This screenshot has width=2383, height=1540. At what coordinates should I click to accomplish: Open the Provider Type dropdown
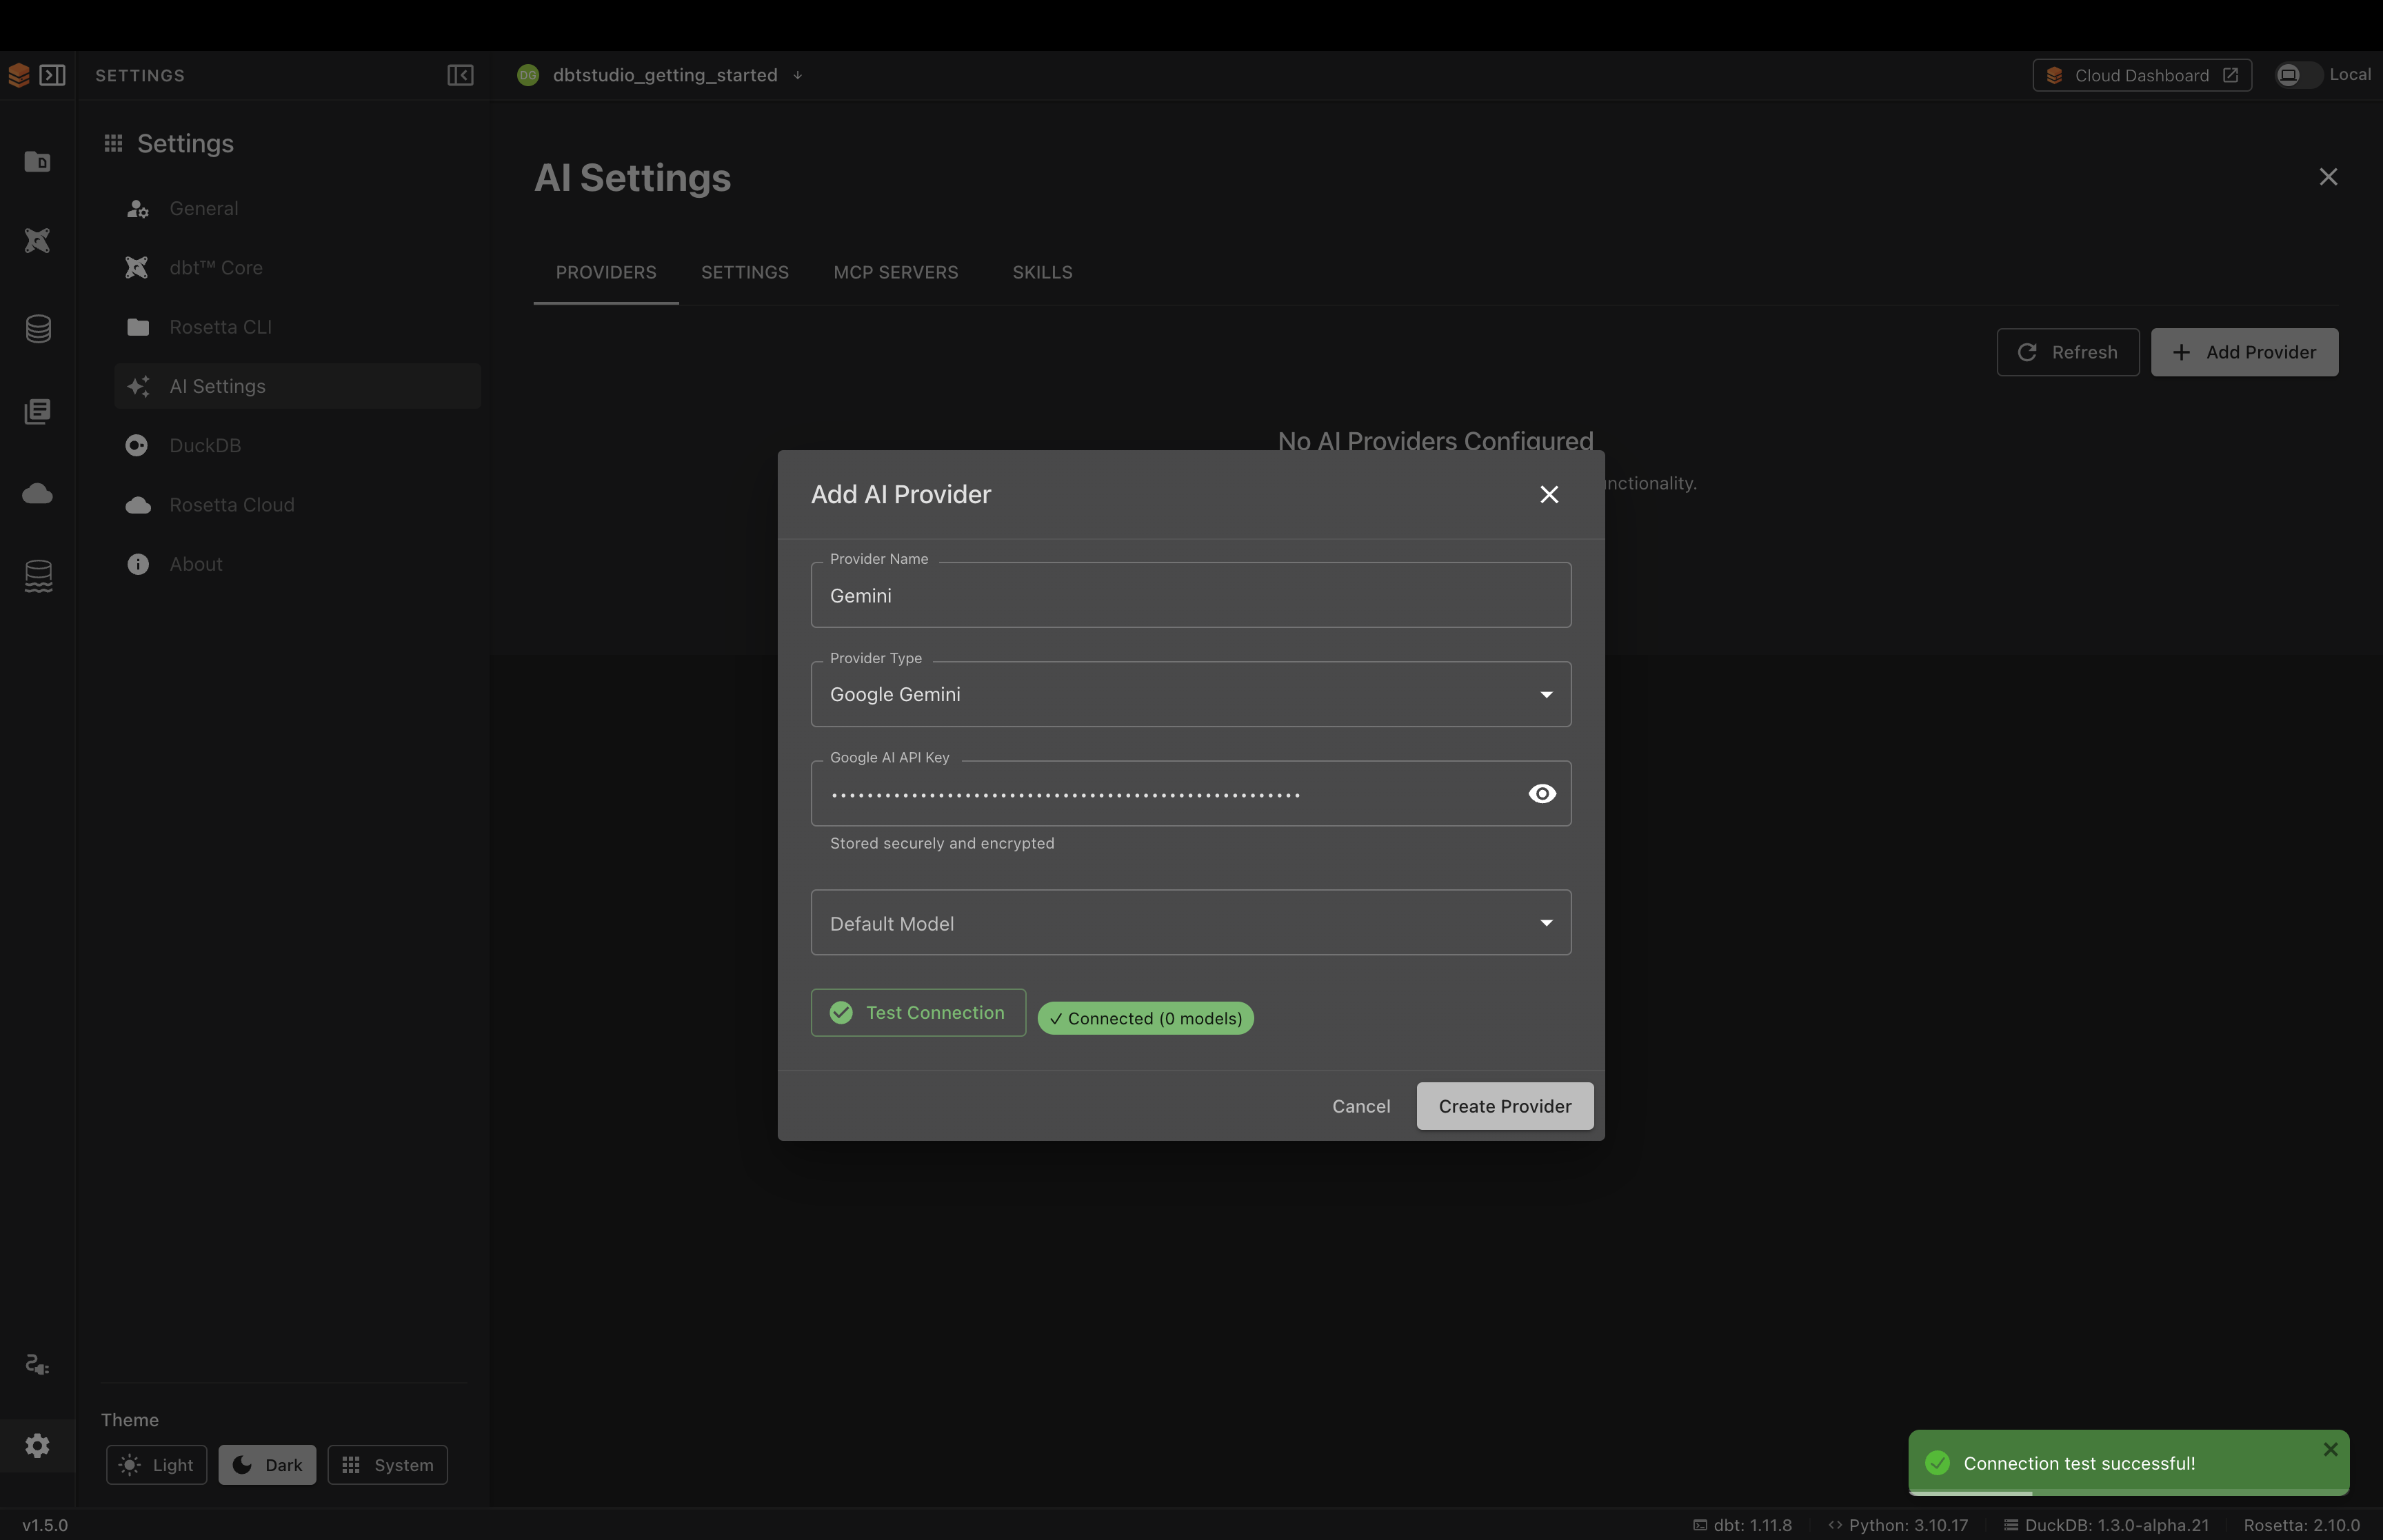tap(1191, 694)
